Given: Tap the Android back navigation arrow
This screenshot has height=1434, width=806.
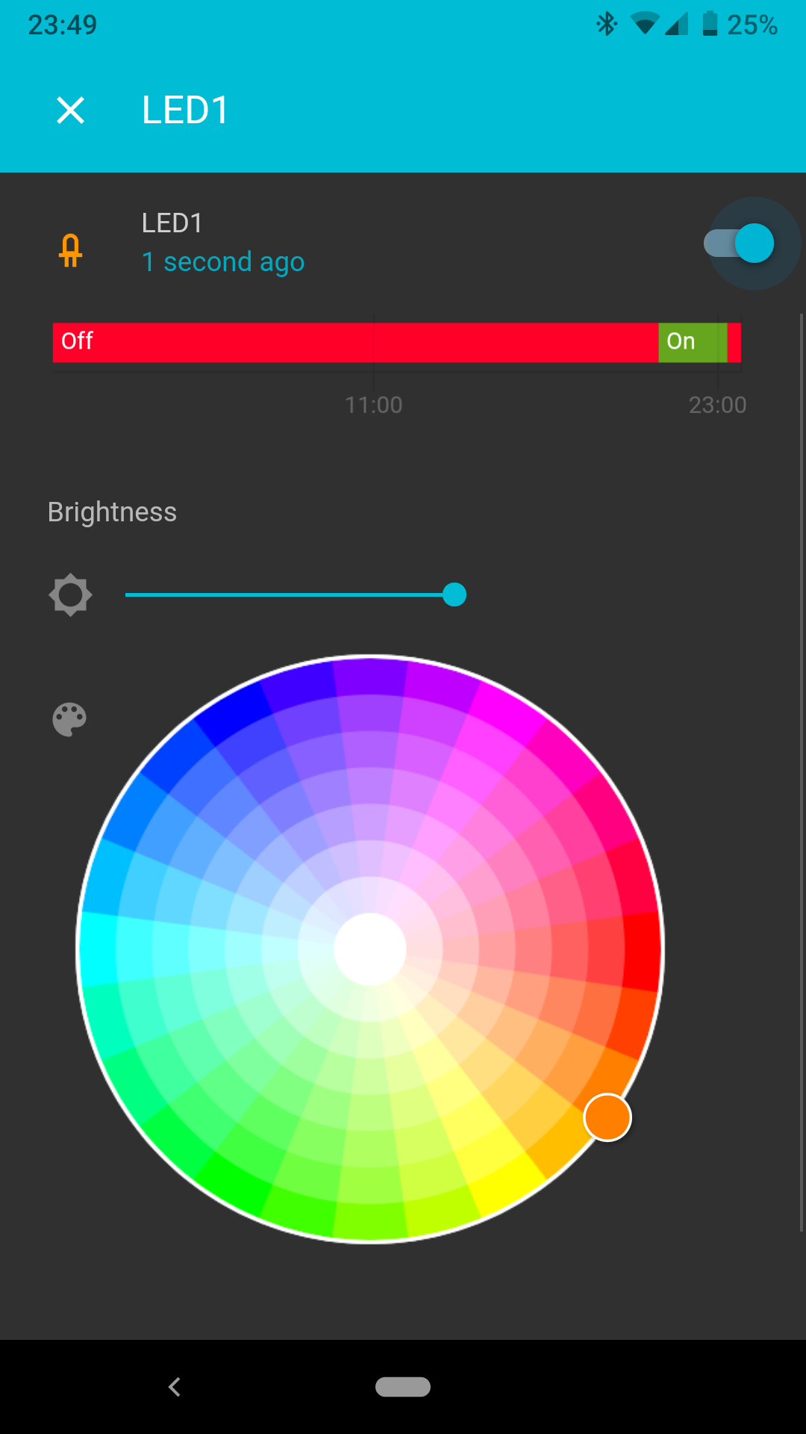Looking at the screenshot, I should pos(175,1387).
